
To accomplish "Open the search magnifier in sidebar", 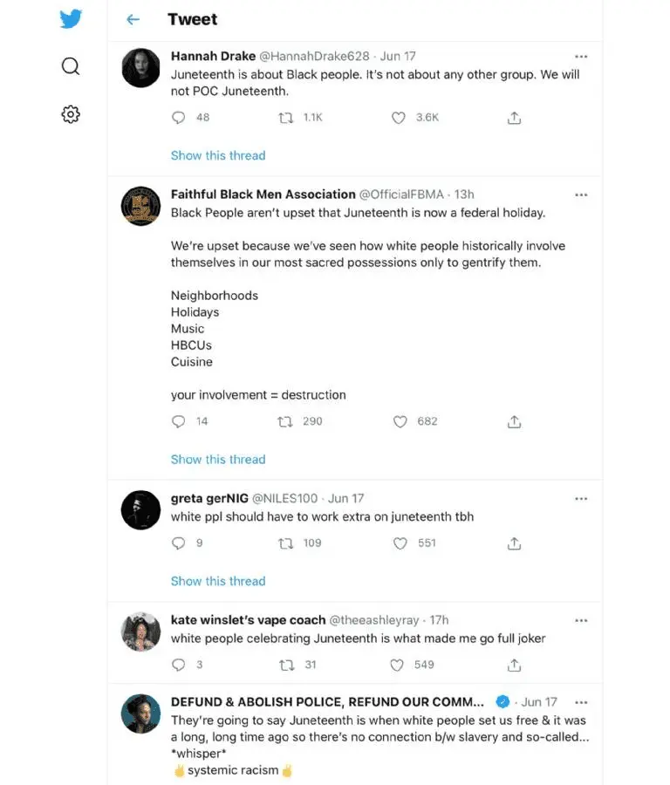I will [x=71, y=66].
